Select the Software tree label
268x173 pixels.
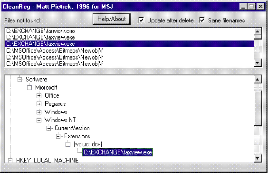(37, 80)
